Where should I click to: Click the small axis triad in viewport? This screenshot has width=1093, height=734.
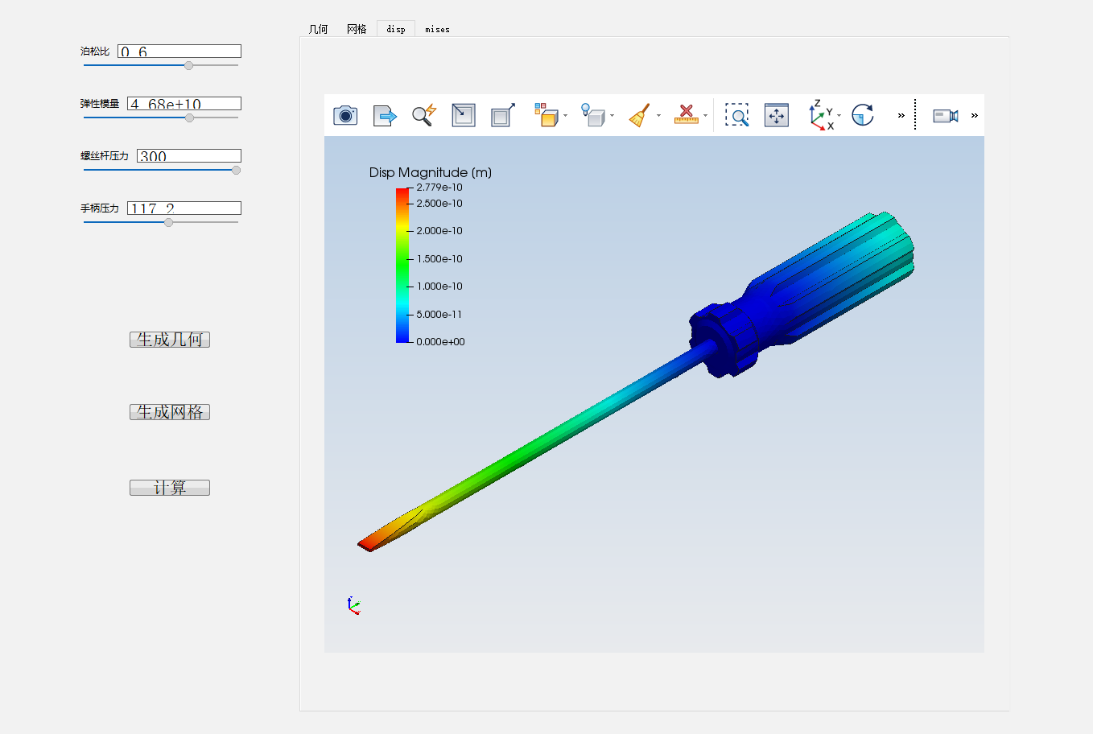pyautogui.click(x=353, y=606)
